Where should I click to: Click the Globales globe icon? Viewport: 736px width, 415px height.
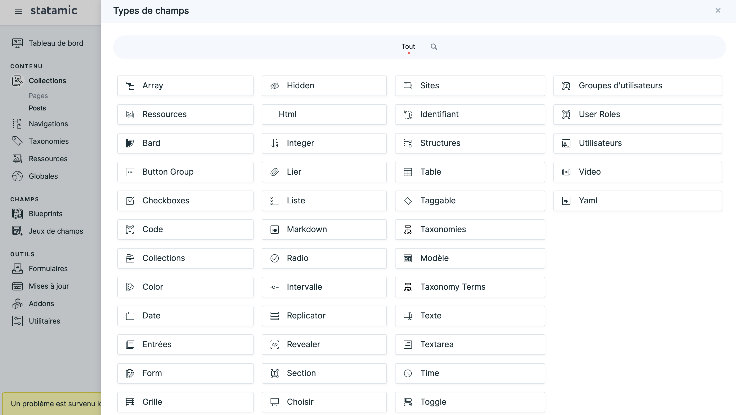click(x=17, y=176)
